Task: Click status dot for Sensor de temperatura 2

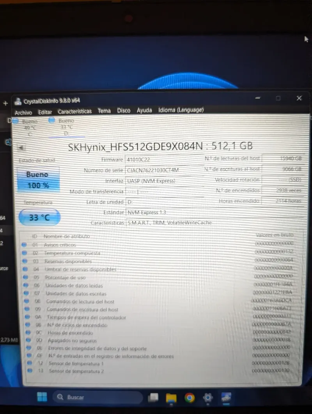Action: click(x=30, y=371)
